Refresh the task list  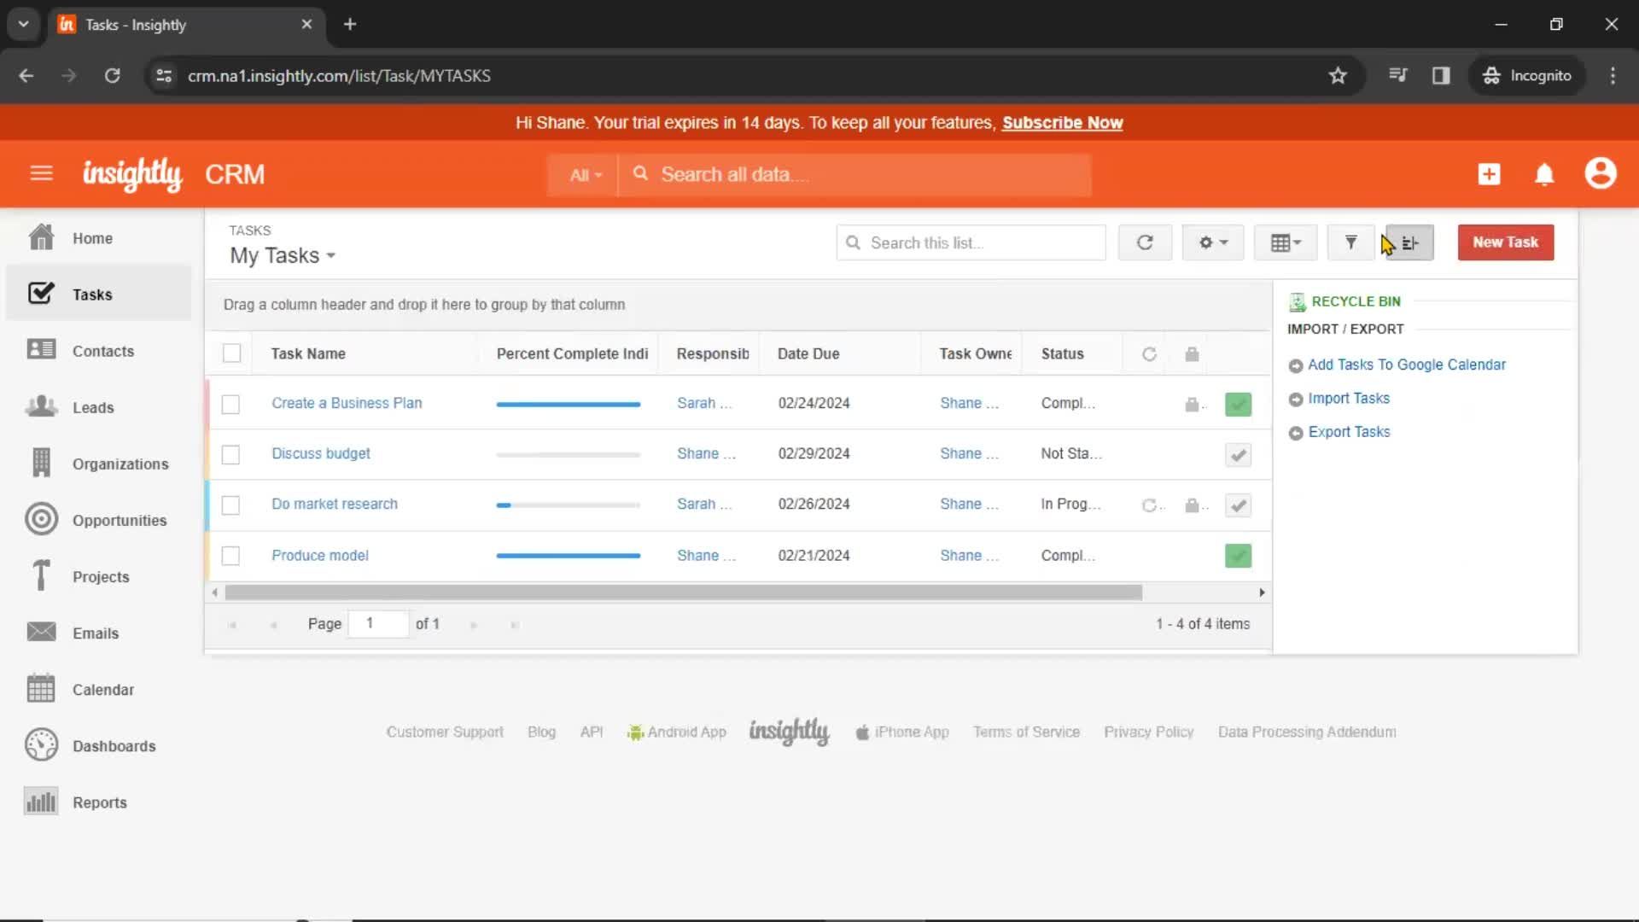[1145, 242]
